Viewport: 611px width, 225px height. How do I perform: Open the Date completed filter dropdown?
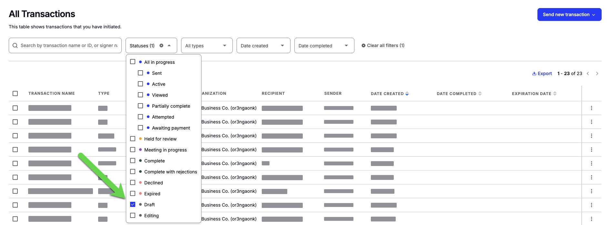tap(324, 45)
